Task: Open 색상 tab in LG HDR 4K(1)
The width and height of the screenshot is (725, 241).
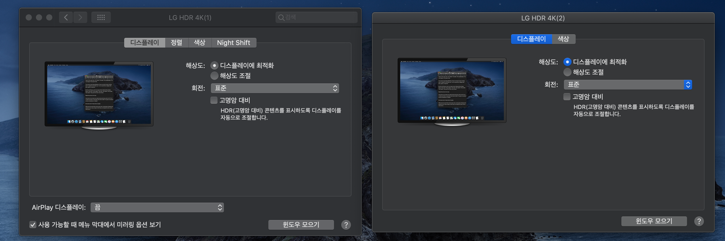Action: click(200, 43)
